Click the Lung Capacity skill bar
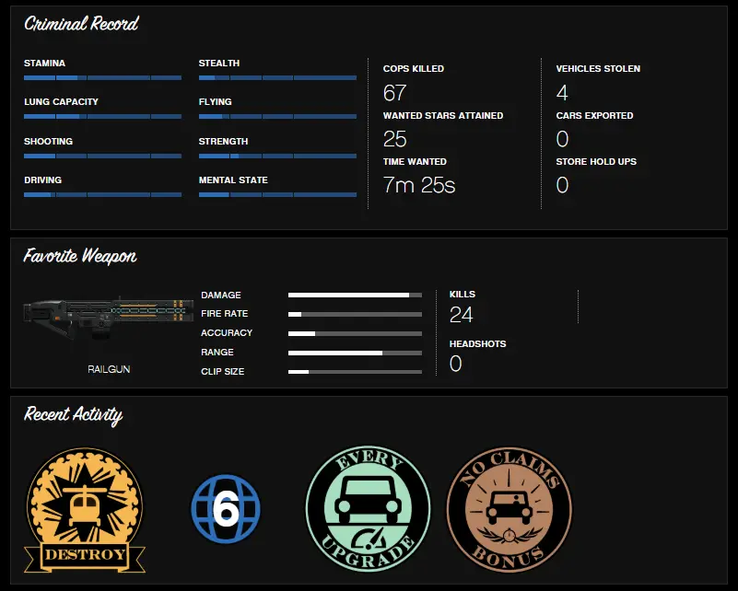This screenshot has height=591, width=738. click(102, 116)
